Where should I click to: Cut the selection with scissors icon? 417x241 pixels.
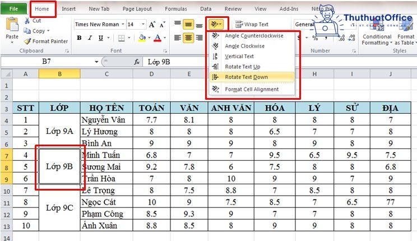pos(27,21)
